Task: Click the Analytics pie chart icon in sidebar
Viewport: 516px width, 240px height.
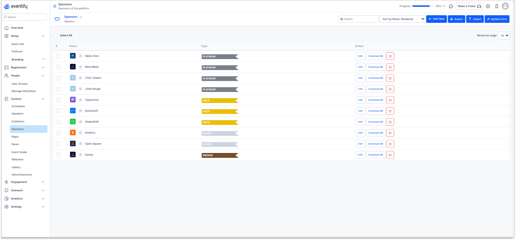Action: point(6,199)
